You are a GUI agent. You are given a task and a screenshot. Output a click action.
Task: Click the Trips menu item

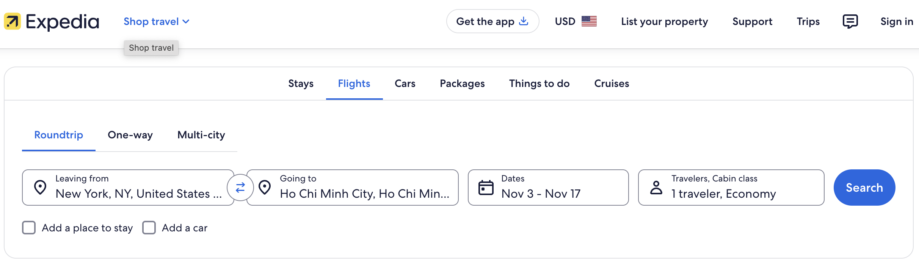click(x=808, y=22)
